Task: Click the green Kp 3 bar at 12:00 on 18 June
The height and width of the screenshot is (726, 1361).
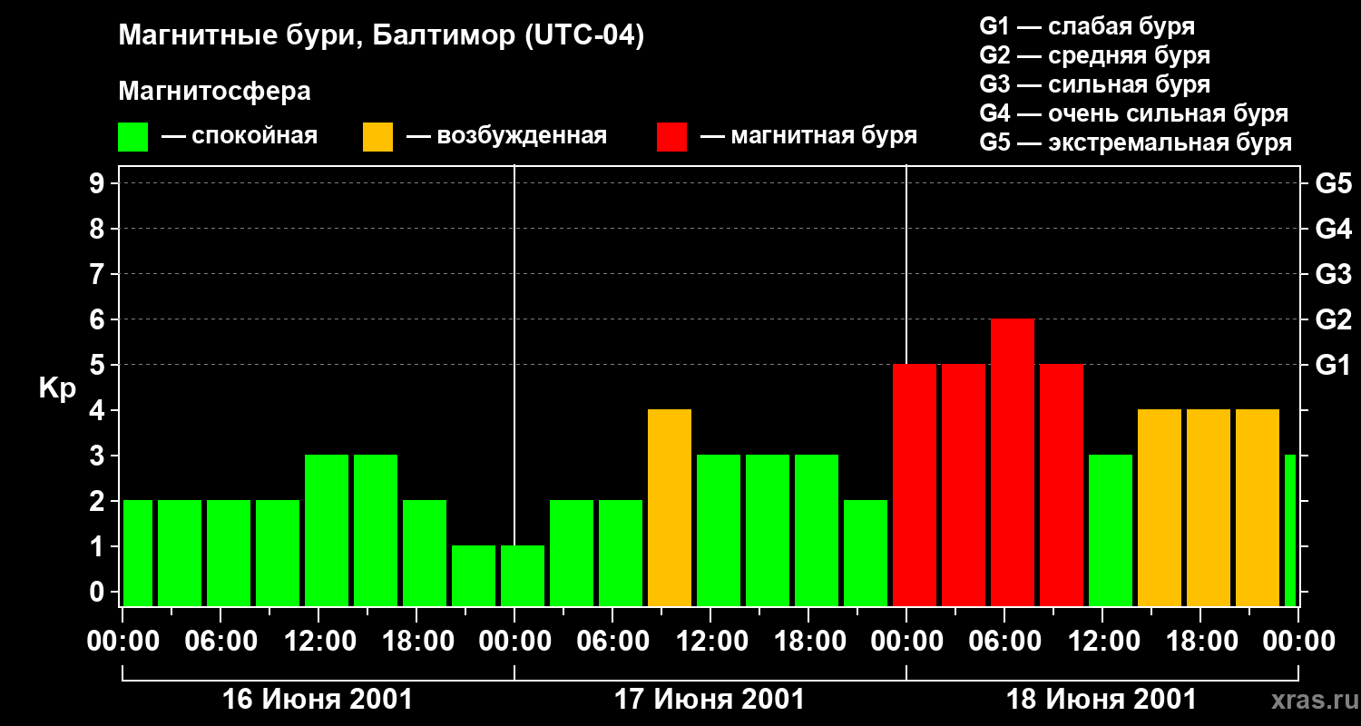Action: (1111, 530)
